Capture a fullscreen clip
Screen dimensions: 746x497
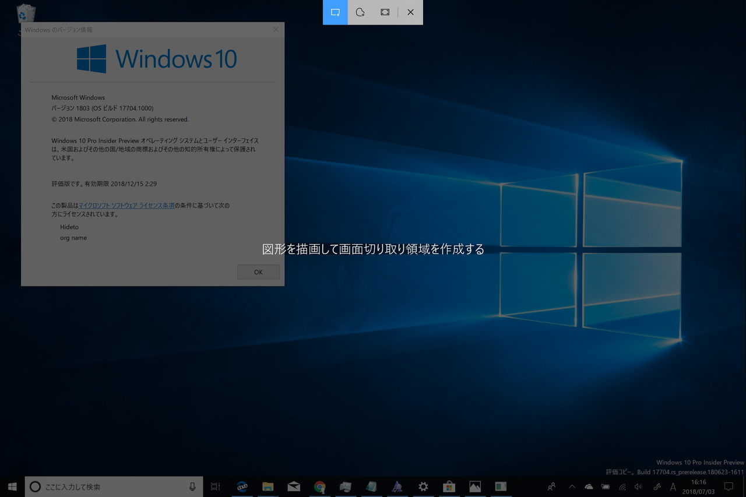(x=385, y=12)
